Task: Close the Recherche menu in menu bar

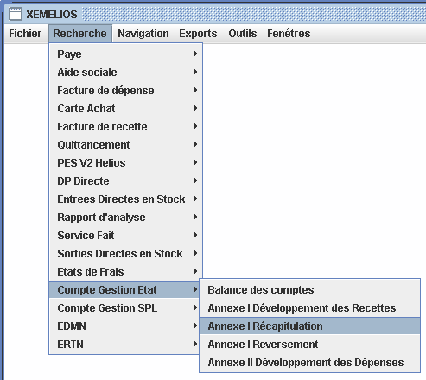Action: click(x=79, y=34)
